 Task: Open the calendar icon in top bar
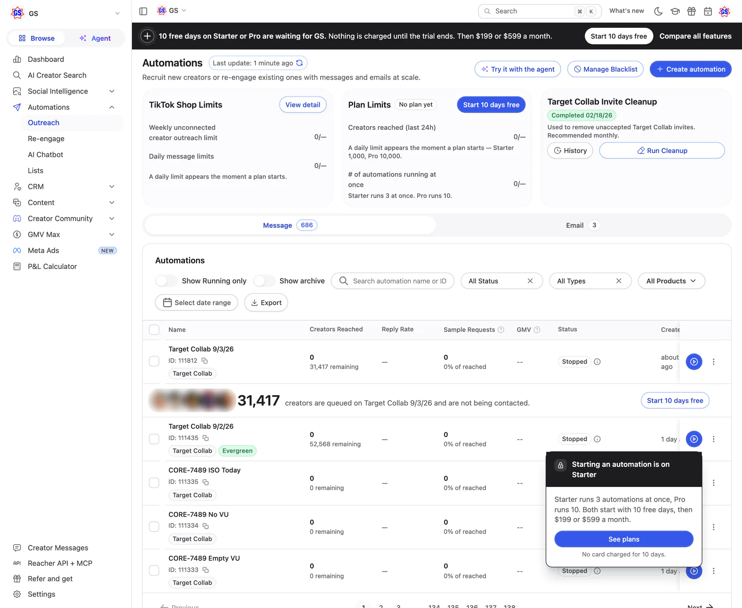point(708,11)
